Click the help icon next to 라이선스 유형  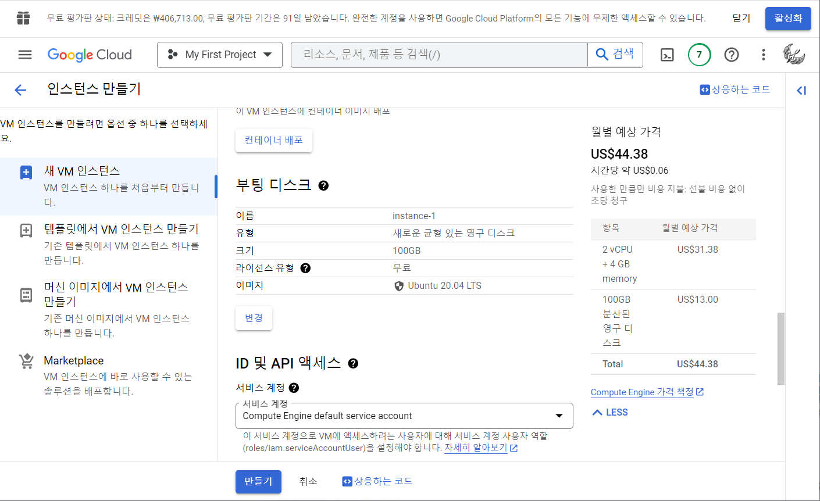tap(305, 268)
